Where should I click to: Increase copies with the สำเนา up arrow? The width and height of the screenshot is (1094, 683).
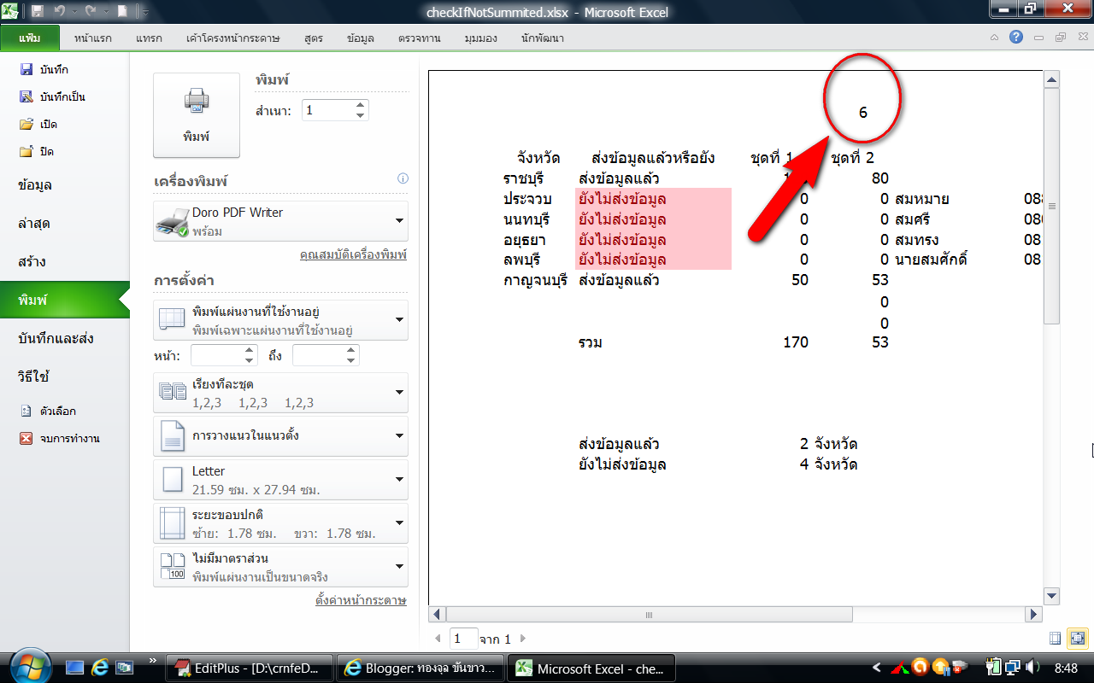(x=359, y=104)
